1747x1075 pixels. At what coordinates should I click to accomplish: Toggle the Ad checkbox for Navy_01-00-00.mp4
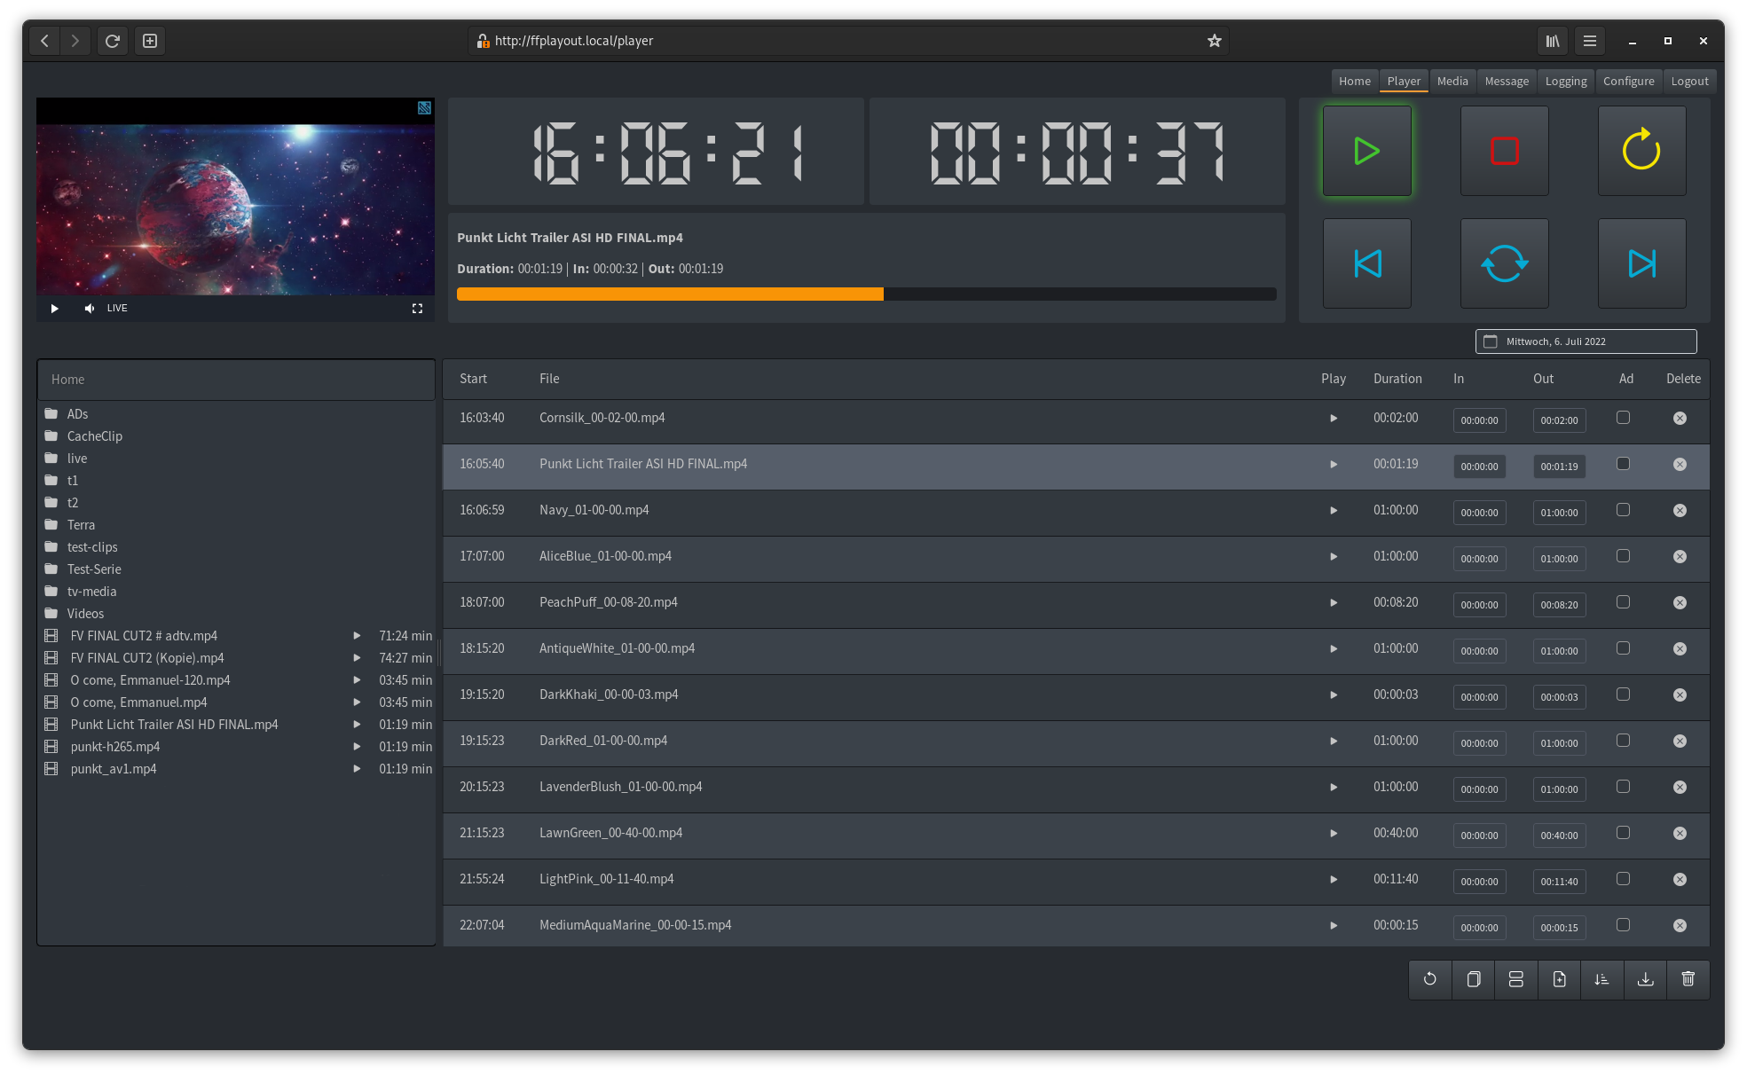pyautogui.click(x=1624, y=509)
